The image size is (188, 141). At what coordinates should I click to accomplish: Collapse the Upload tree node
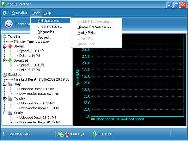coord(5,46)
